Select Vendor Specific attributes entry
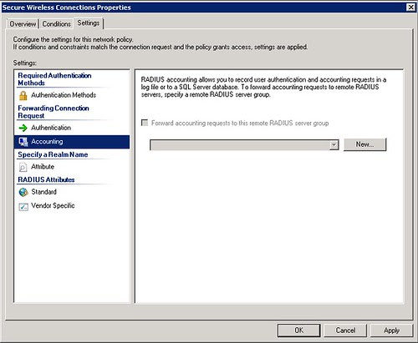Screen dimensions: 418x343 tap(53, 205)
